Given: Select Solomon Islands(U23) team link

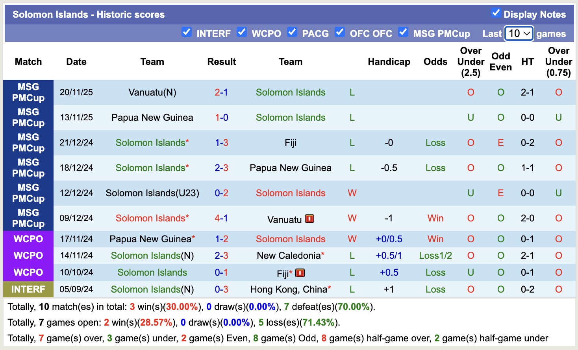Looking at the screenshot, I should [152, 193].
